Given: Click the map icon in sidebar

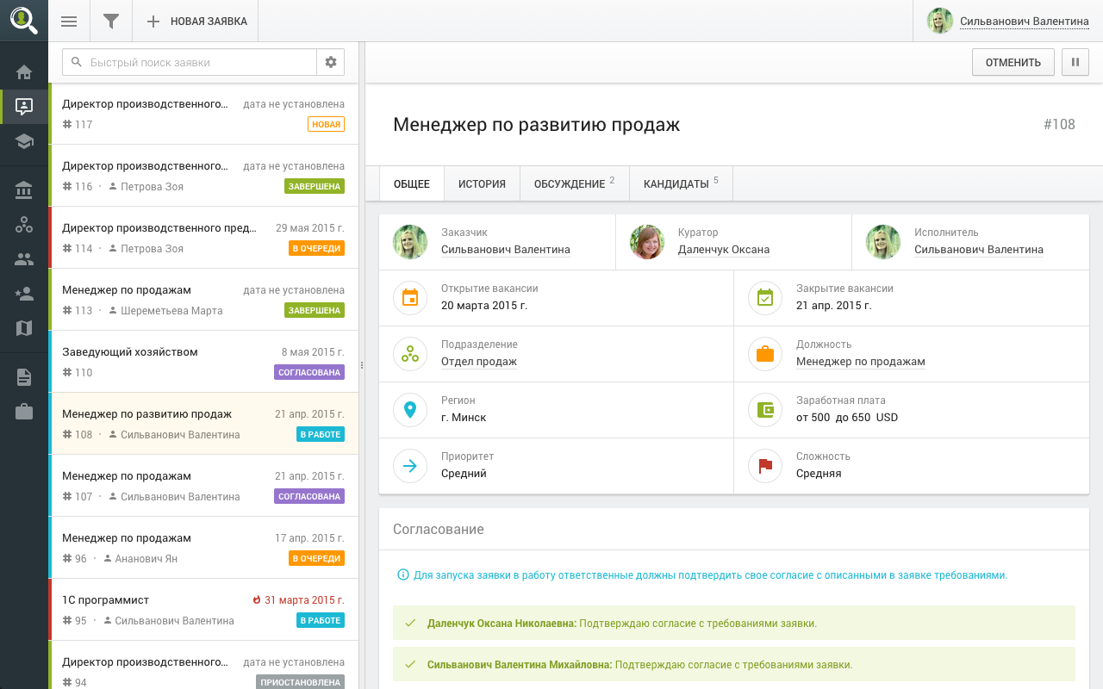Looking at the screenshot, I should (24, 328).
